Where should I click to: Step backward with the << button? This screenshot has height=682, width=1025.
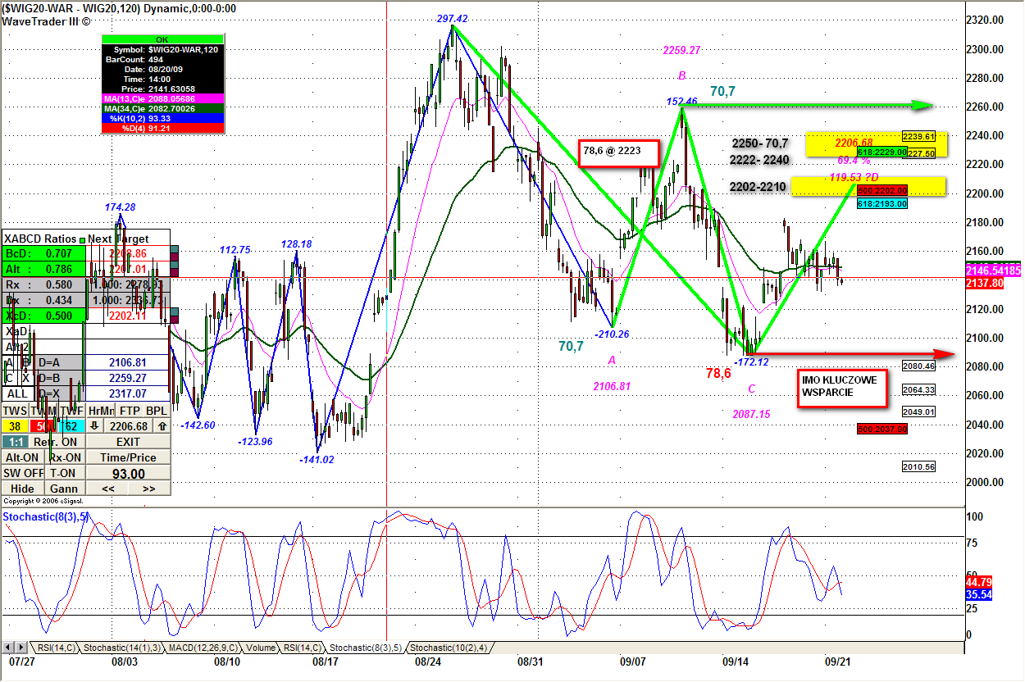[x=108, y=489]
